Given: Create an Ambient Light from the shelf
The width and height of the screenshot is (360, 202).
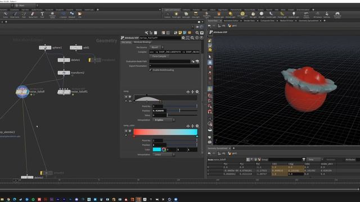Looking at the screenshot, I should click(x=294, y=15).
